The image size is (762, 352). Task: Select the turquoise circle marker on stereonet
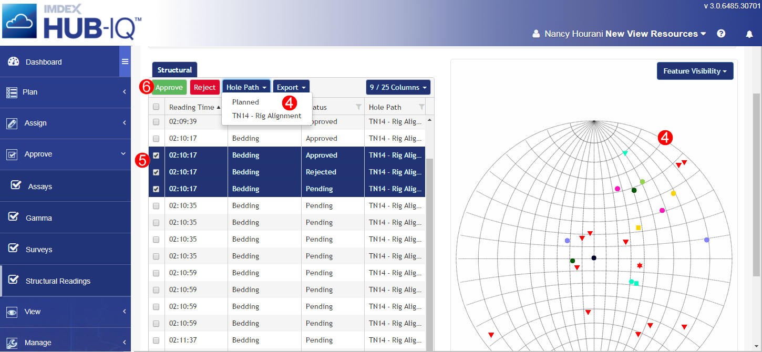pyautogui.click(x=632, y=282)
